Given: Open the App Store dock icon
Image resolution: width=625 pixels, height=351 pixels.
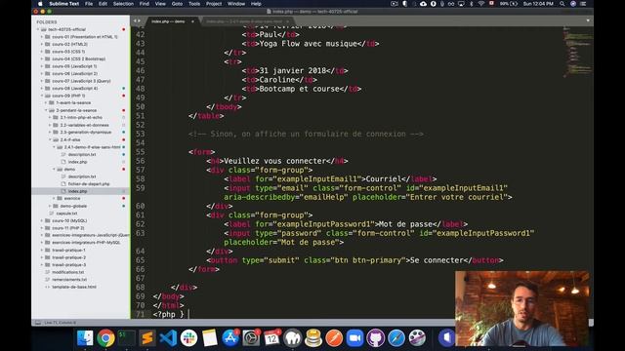Looking at the screenshot, I should [x=230, y=338].
